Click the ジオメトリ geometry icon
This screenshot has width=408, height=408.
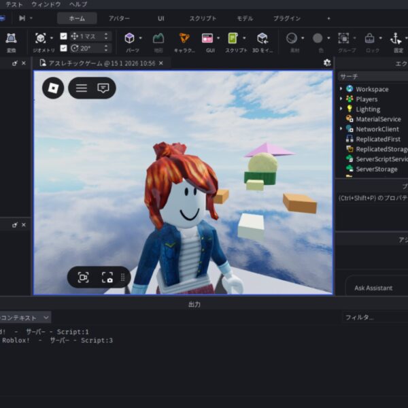click(41, 38)
